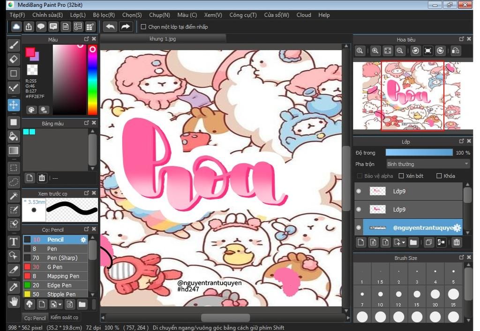Select the Hand tool
Viewport: 480px width, 331px height.
coord(14,302)
